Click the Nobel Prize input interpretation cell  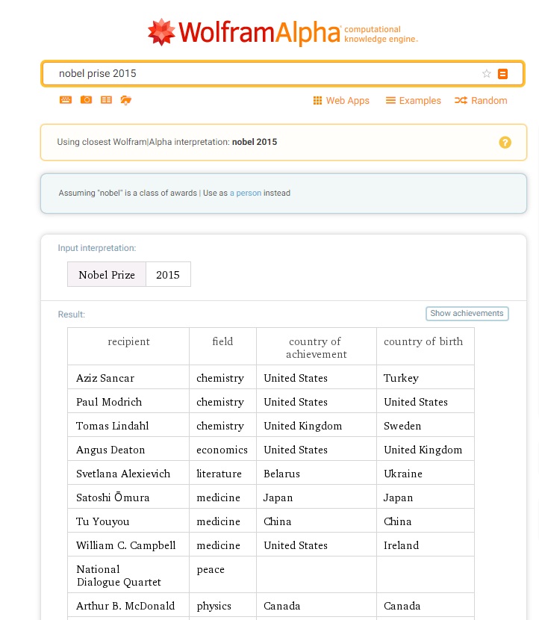click(x=107, y=275)
